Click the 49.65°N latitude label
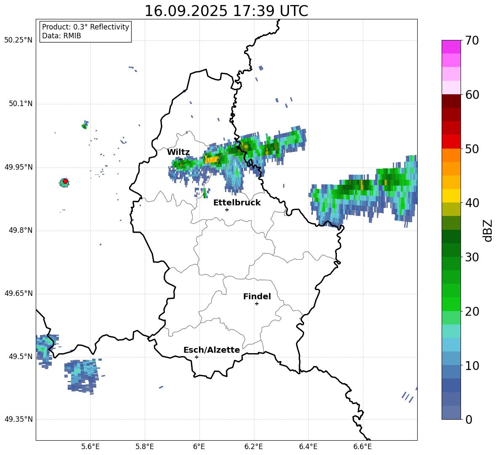 (19, 293)
